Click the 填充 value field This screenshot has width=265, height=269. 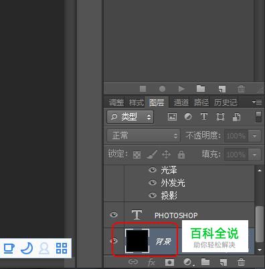(236, 155)
